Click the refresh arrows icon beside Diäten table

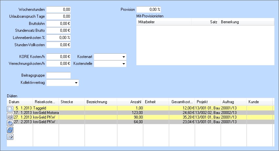[x=10, y=130]
